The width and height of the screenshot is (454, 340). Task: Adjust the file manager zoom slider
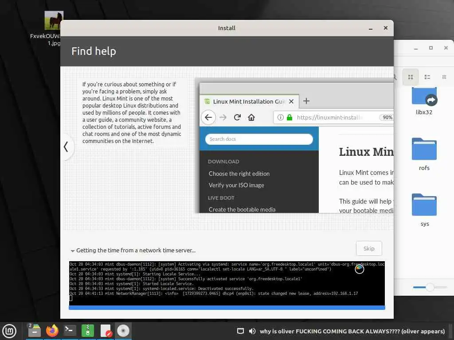[430, 287]
